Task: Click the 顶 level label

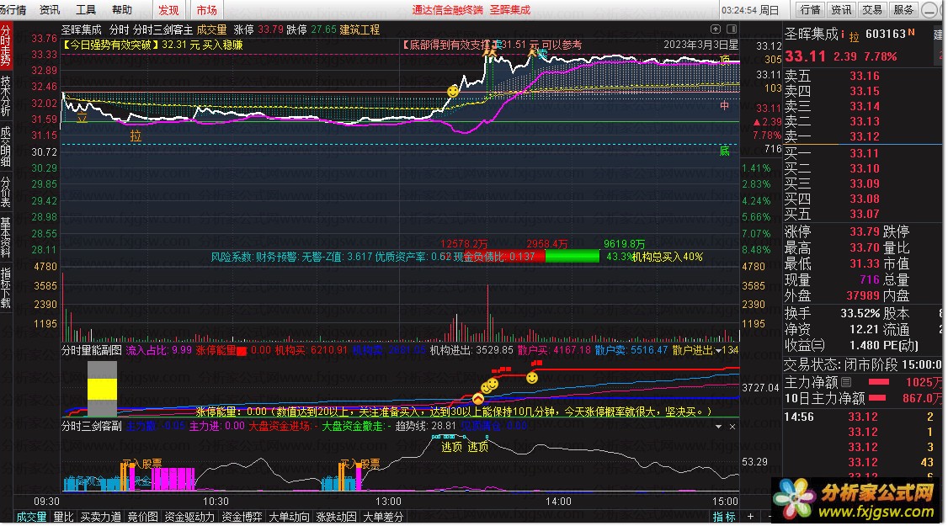Action: pyautogui.click(x=725, y=59)
